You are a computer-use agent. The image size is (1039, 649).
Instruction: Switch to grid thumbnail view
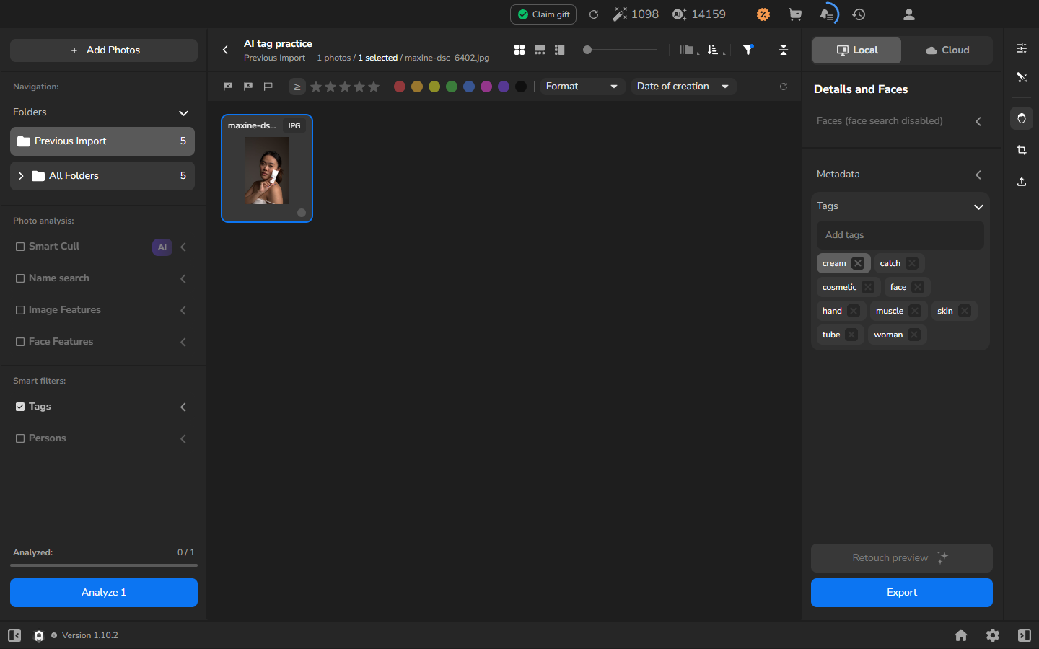tap(519, 50)
